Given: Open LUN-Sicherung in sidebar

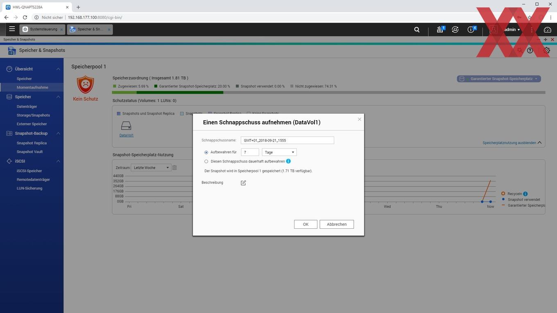Looking at the screenshot, I should (x=29, y=188).
